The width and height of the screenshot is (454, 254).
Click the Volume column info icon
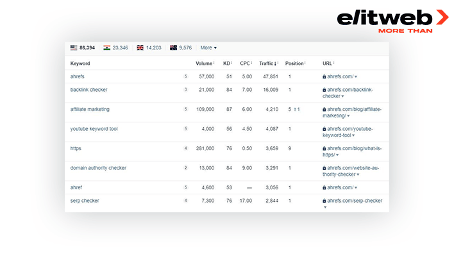click(x=214, y=63)
